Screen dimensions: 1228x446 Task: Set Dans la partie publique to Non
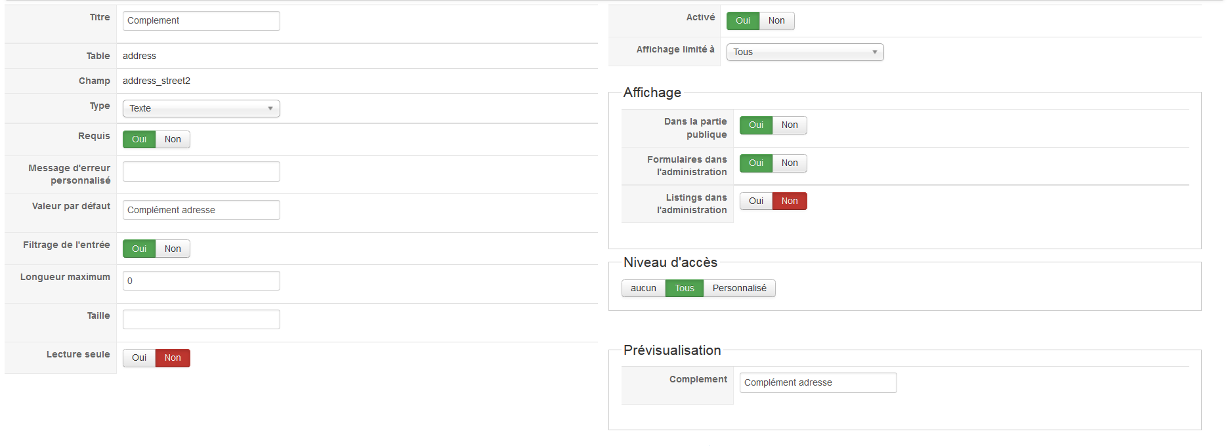790,125
